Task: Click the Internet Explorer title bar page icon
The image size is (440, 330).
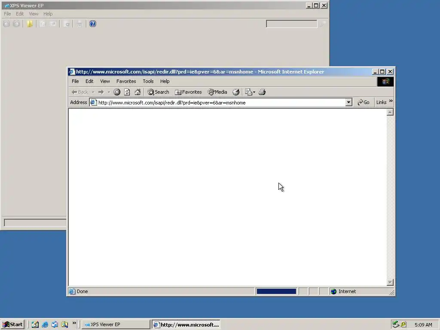Action: pyautogui.click(x=72, y=72)
